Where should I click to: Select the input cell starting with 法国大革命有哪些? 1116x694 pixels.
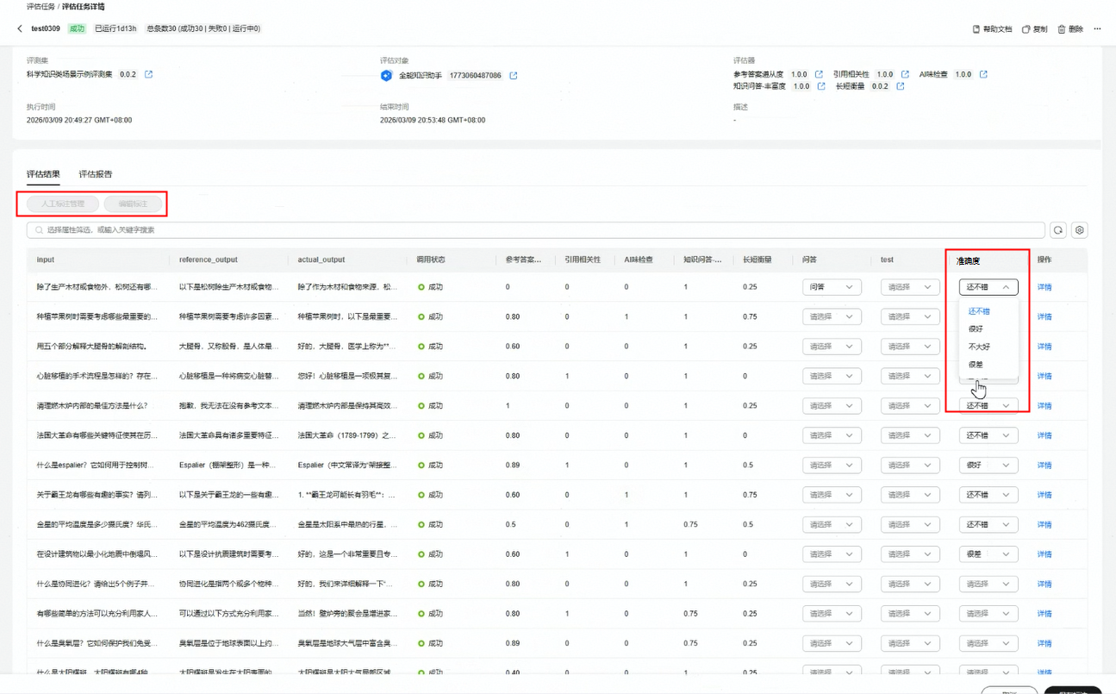click(97, 435)
